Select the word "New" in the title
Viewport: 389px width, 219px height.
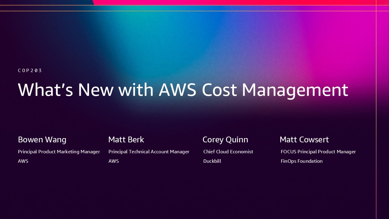95,90
